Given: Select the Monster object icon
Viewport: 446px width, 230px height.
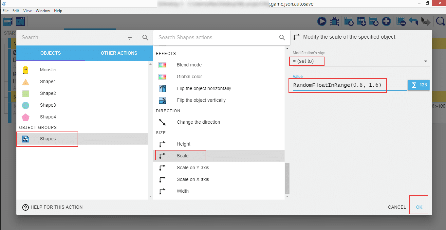Looking at the screenshot, I should coord(26,70).
